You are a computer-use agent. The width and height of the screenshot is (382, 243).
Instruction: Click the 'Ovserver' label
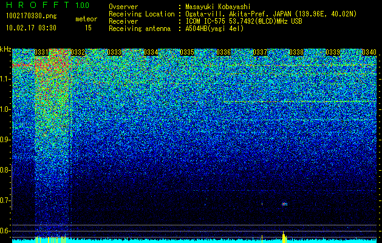[123, 7]
